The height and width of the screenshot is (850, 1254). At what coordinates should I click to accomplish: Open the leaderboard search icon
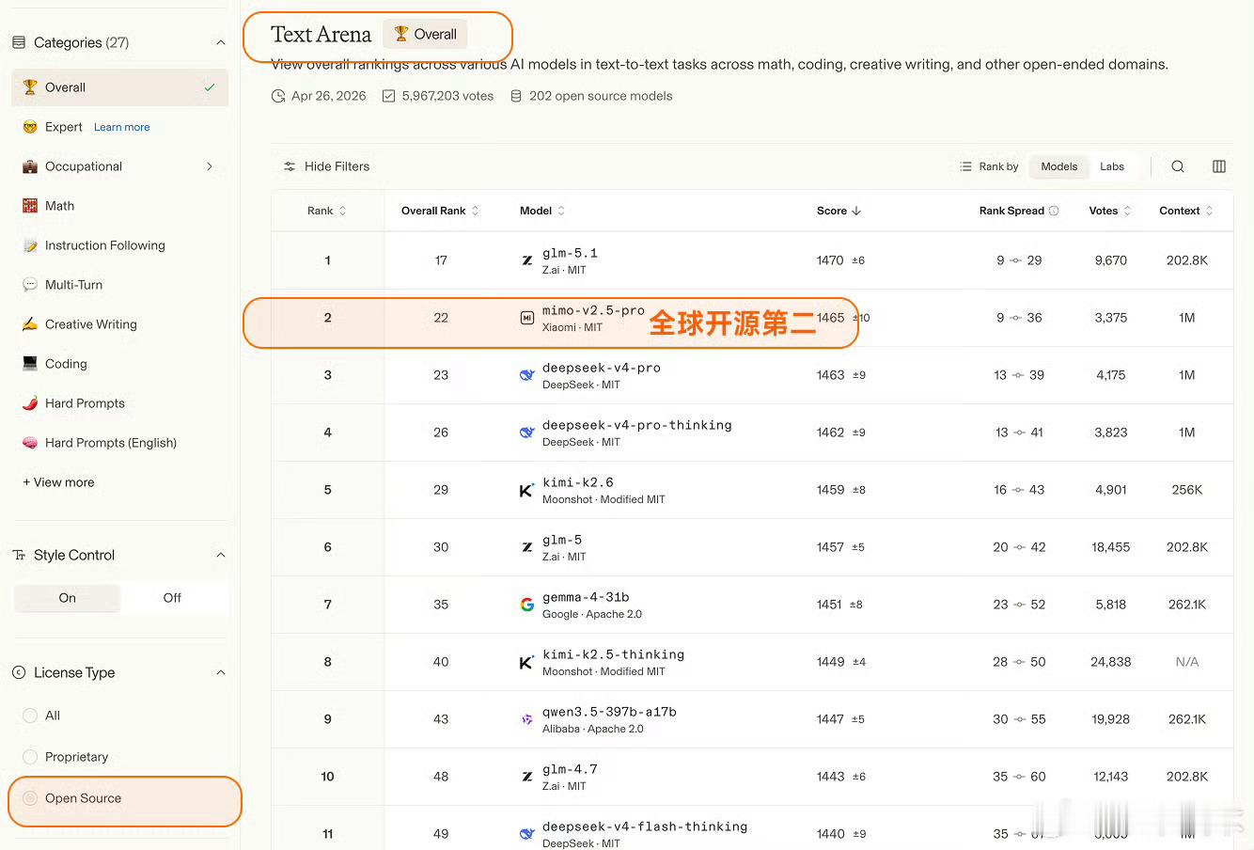pyautogui.click(x=1178, y=166)
